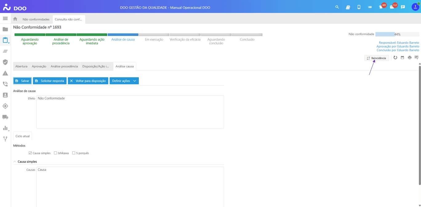Open the Análise procedência tab
Screen dimensions: 421x207
64,66
